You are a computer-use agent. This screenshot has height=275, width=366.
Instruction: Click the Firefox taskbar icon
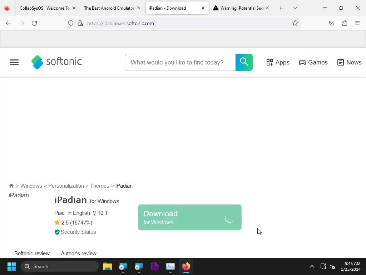click(186, 266)
